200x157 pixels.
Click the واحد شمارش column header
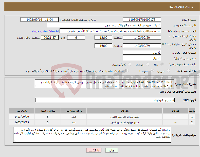point(74,111)
